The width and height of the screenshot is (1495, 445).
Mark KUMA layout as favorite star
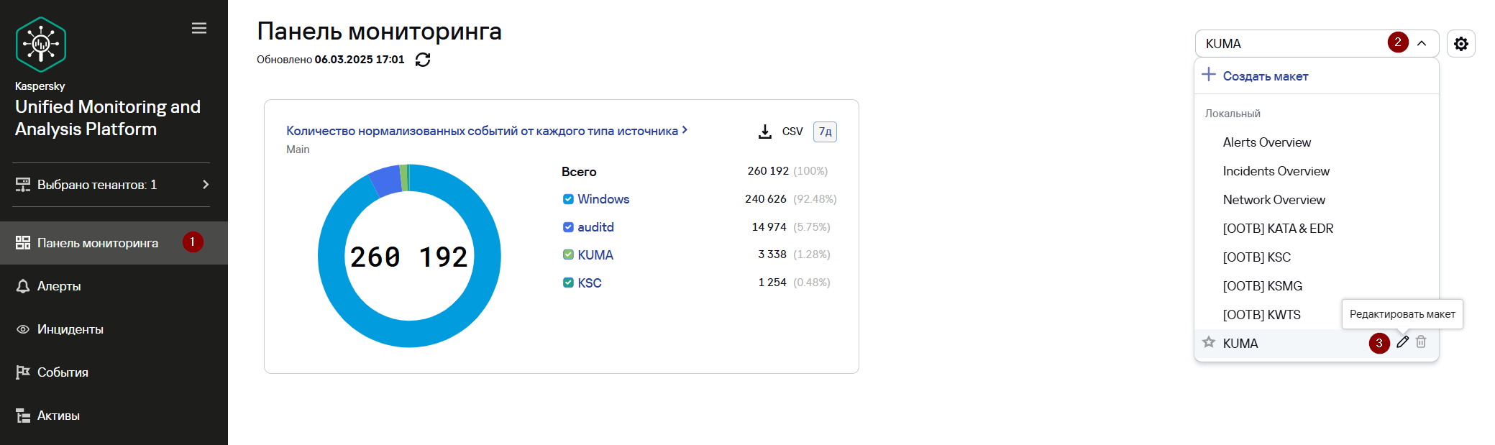1209,342
